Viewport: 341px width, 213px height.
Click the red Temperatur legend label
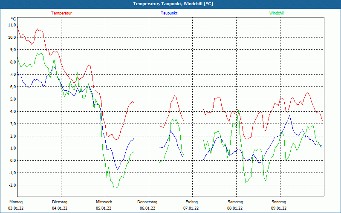point(61,13)
